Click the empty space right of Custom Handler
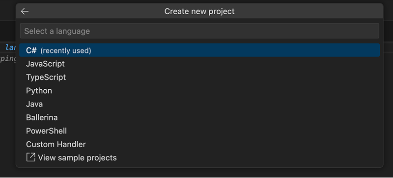This screenshot has height=178, width=393. click(232, 145)
